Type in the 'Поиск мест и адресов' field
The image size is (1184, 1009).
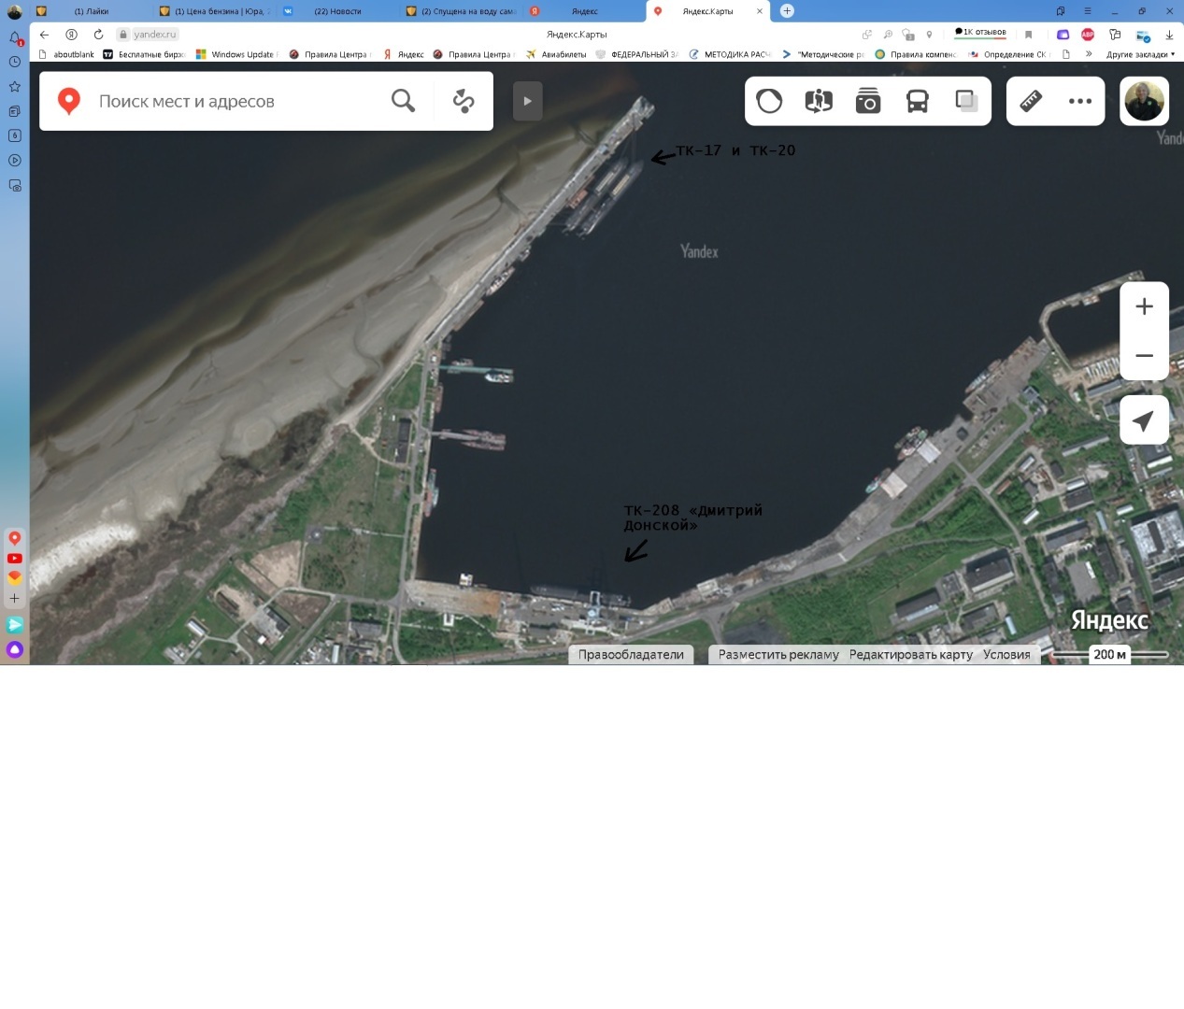[234, 101]
